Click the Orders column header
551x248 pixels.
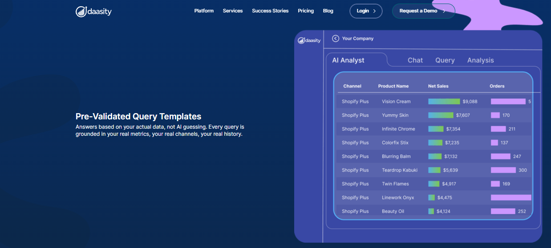[x=497, y=86]
